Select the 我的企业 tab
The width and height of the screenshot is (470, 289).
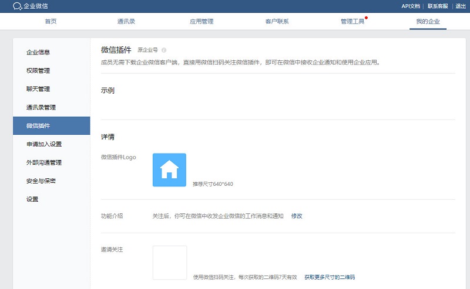pyautogui.click(x=428, y=21)
